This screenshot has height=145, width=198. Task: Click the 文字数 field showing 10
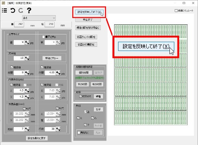(19, 58)
